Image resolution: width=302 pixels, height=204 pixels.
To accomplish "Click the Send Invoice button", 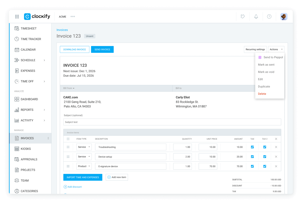I will click(102, 49).
